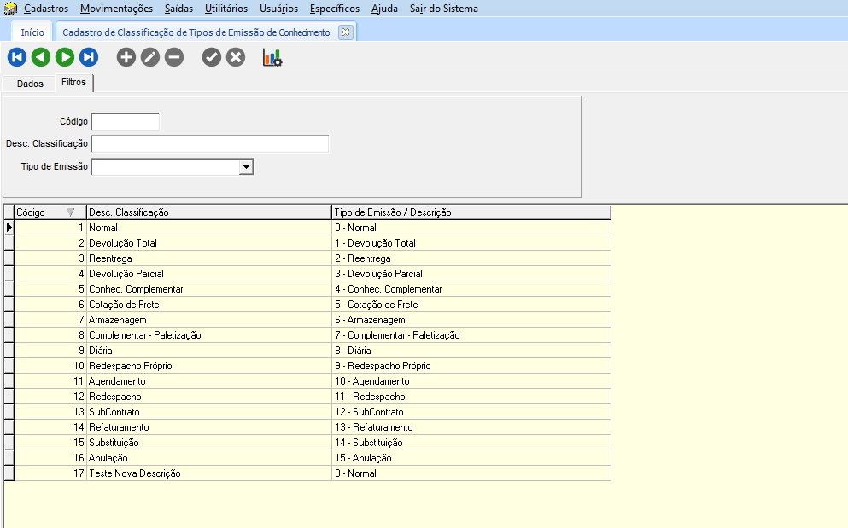Click the '8 - Diária' emission type cell
This screenshot has width=848, height=528.
(471, 351)
